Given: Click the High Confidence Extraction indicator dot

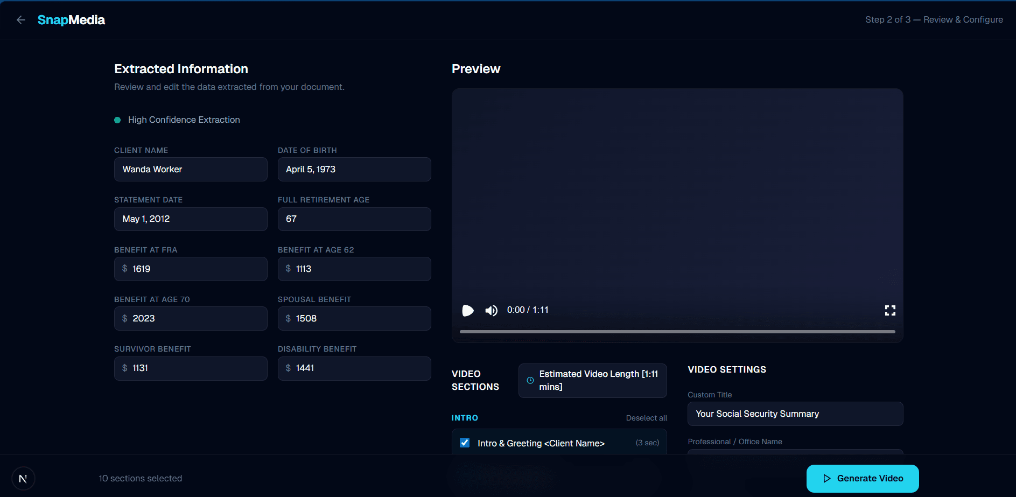Looking at the screenshot, I should tap(117, 120).
